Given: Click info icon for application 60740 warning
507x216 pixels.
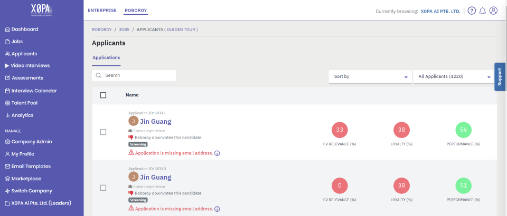Looking at the screenshot, I should click(x=217, y=209).
